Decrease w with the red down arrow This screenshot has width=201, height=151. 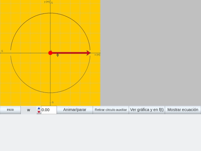(39, 112)
